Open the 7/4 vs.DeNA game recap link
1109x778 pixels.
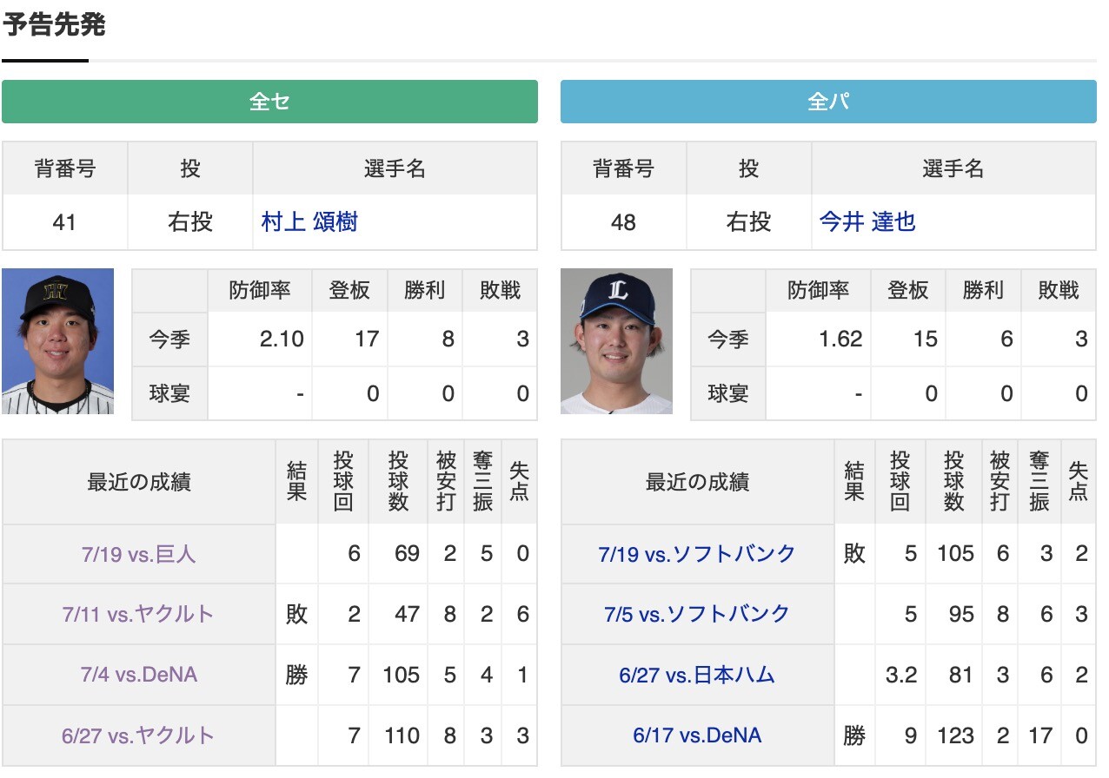[x=139, y=675]
